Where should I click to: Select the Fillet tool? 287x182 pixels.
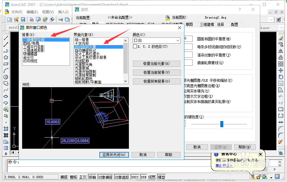[281, 135]
